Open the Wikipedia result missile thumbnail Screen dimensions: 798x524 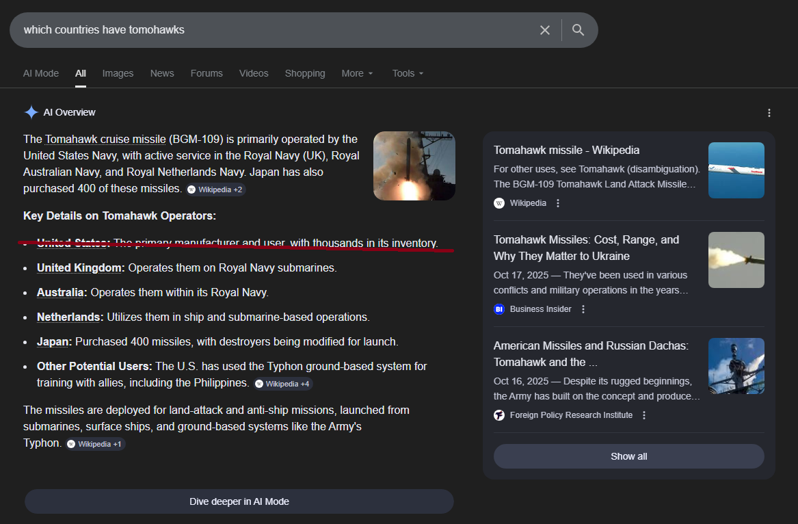click(736, 170)
